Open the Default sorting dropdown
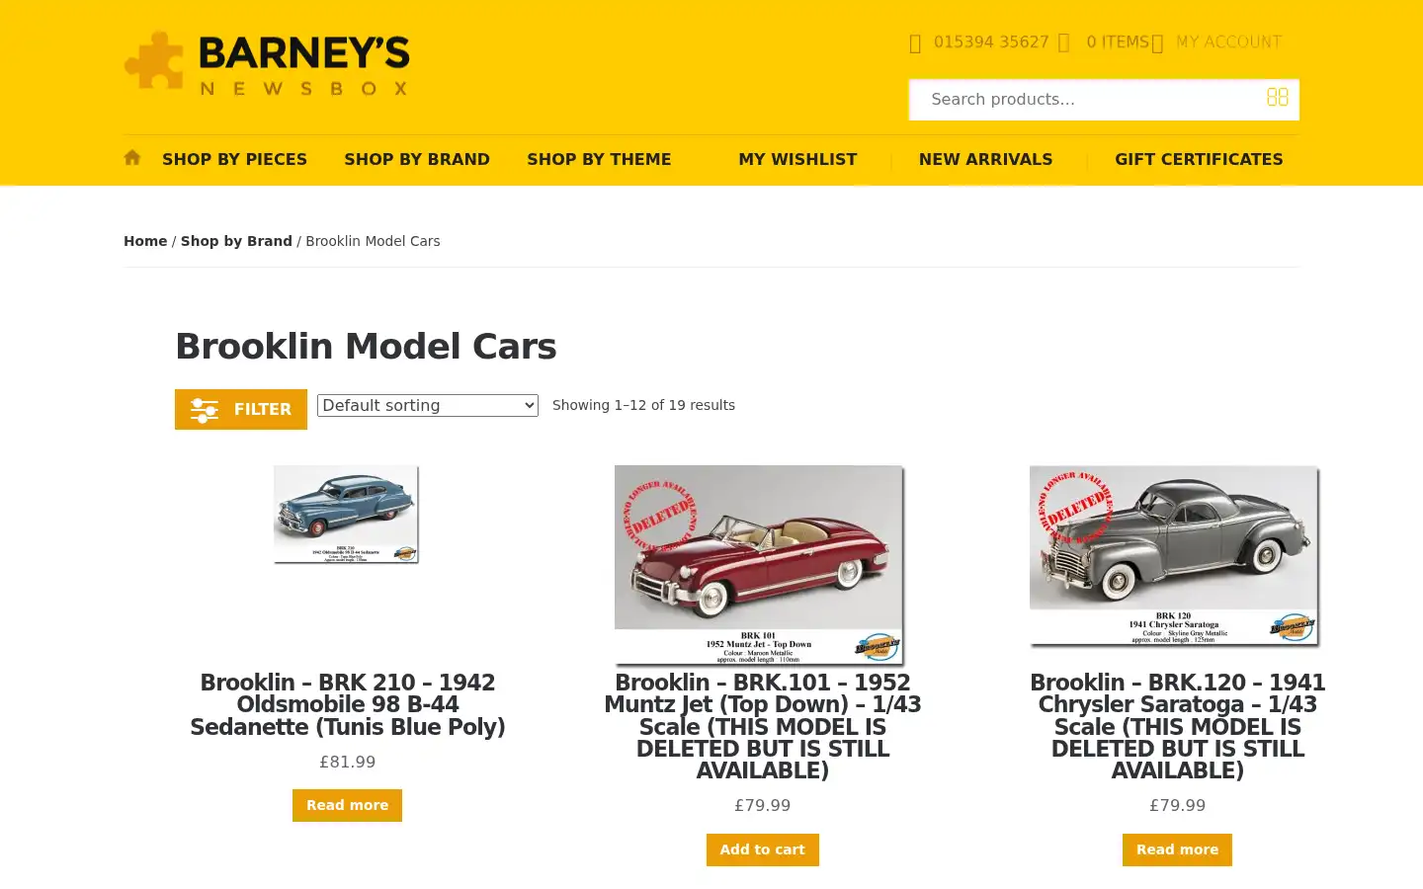The image size is (1423, 889). pyautogui.click(x=428, y=405)
